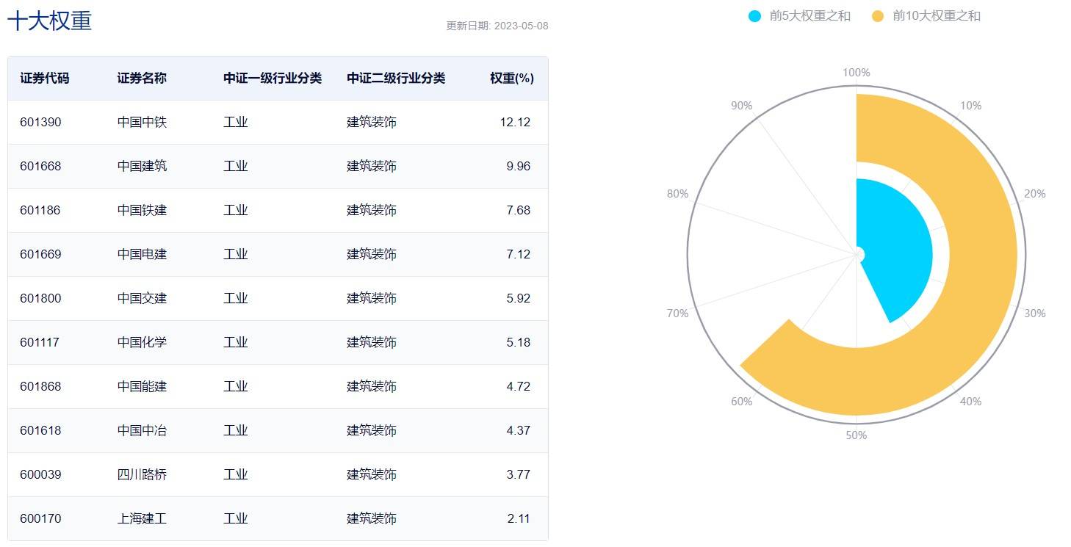This screenshot has width=1071, height=547.
Task: Click the cyan top-5 weight arc in chart
Action: (x=900, y=250)
